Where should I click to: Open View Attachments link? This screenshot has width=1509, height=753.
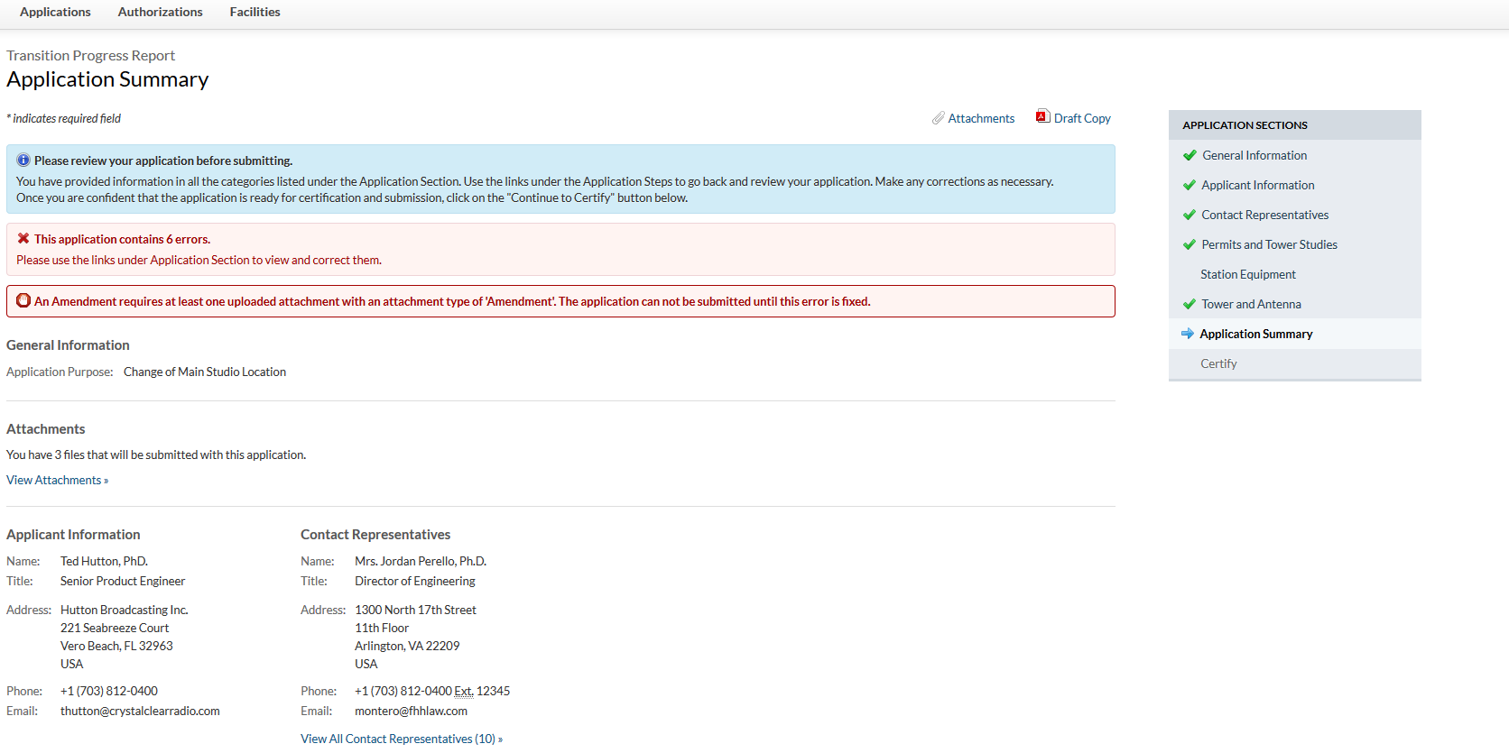54,481
